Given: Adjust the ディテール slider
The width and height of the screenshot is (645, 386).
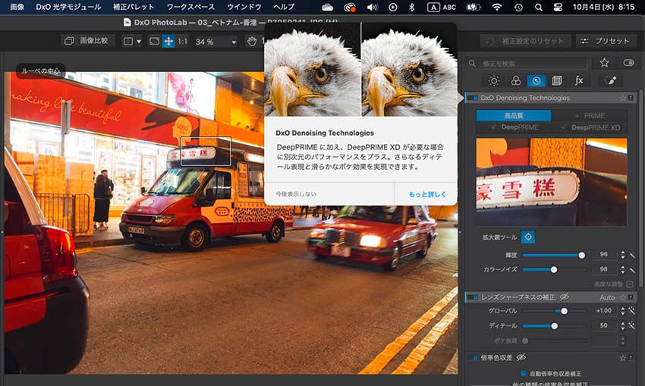Looking at the screenshot, I should [554, 326].
